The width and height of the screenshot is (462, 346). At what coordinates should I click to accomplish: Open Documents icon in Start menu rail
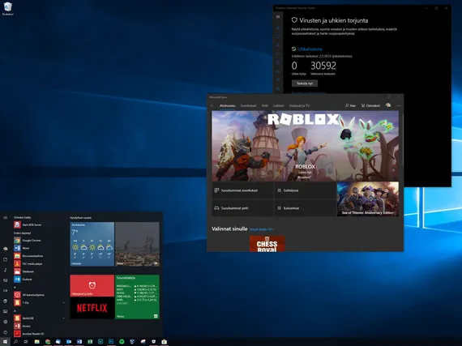coord(6,259)
